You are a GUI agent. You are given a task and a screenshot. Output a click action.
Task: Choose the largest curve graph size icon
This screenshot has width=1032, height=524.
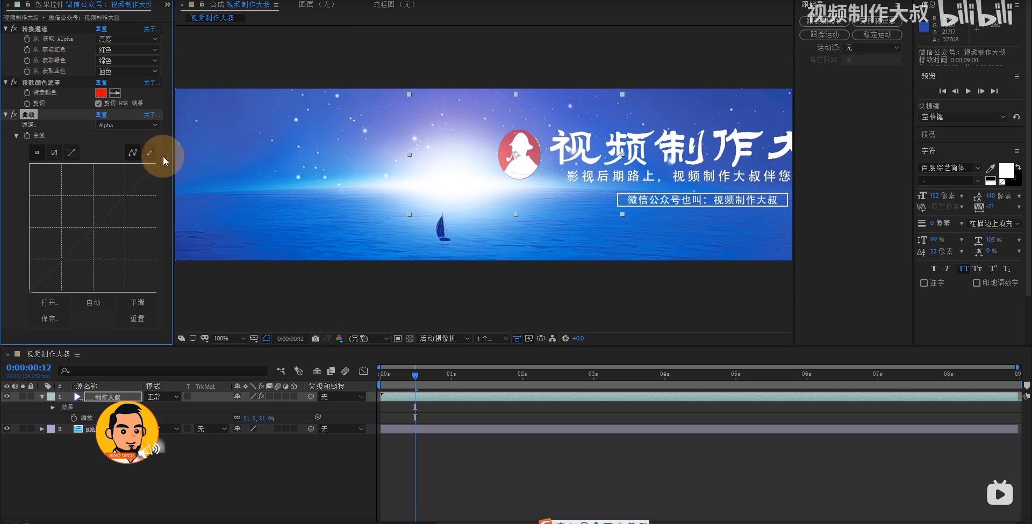point(71,152)
